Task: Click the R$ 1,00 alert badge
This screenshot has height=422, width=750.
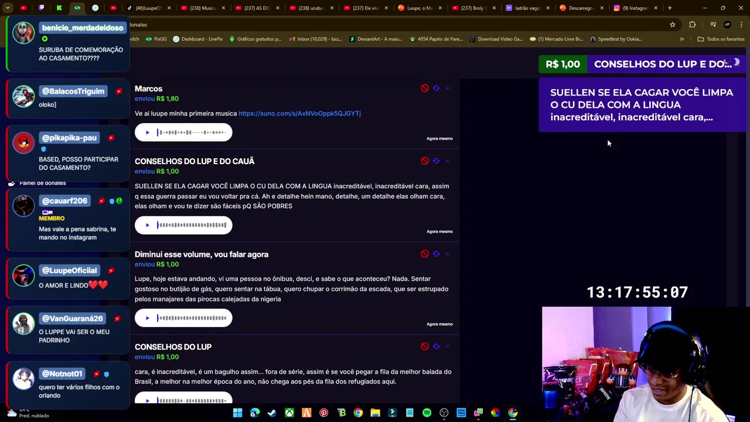Action: point(562,64)
